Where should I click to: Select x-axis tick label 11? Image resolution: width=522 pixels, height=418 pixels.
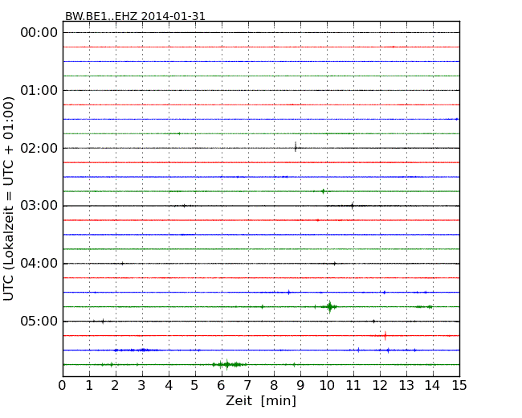(x=353, y=386)
